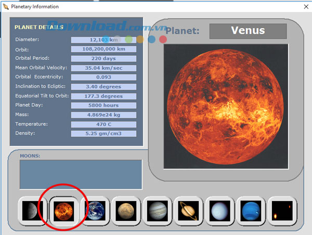The width and height of the screenshot is (312, 235).
Task: Click the Orbital Period value field
Action: [103, 58]
